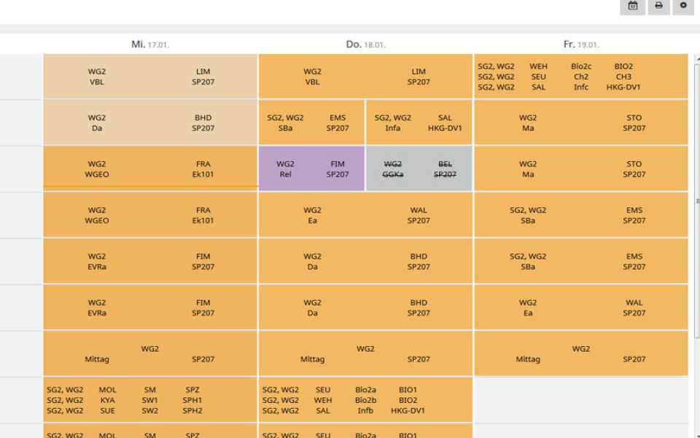Select the Mi. 17.01. day header
This screenshot has width=700, height=438.
150,45
